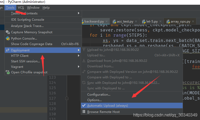Click the Deployment arrows icon

pos(8,50)
